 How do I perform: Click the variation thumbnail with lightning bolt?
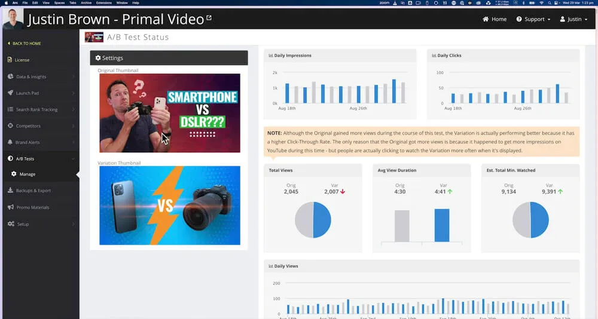169,205
